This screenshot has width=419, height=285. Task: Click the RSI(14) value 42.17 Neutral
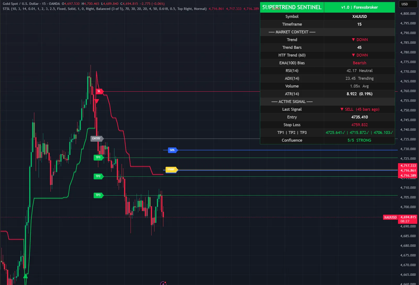point(359,71)
